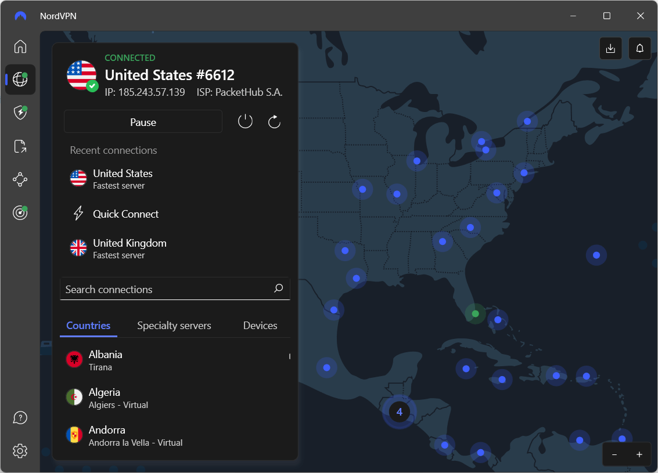Open the help chat icon

click(x=20, y=418)
